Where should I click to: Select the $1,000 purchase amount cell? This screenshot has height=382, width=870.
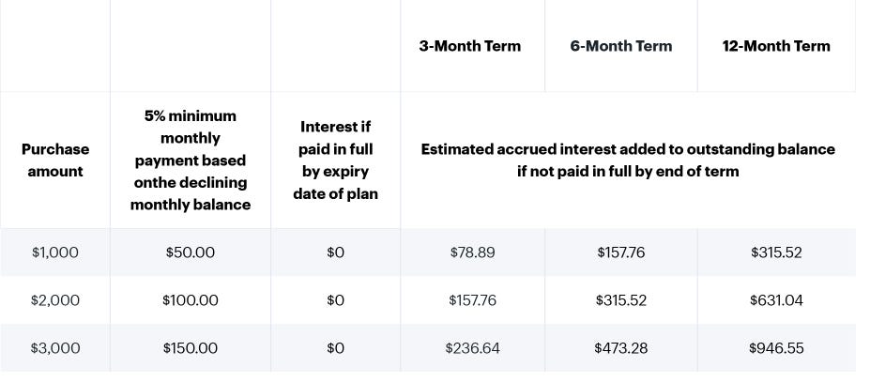tap(55, 252)
